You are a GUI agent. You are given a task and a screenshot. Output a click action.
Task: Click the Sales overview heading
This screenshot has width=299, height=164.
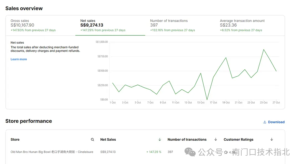[24, 8]
